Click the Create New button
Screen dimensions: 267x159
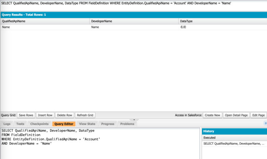point(213,115)
